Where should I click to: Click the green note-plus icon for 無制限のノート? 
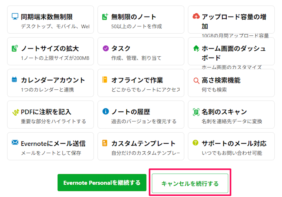click(105, 17)
